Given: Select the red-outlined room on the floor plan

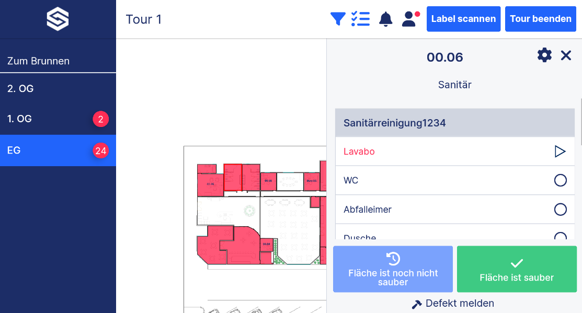Looking at the screenshot, I should [233, 177].
